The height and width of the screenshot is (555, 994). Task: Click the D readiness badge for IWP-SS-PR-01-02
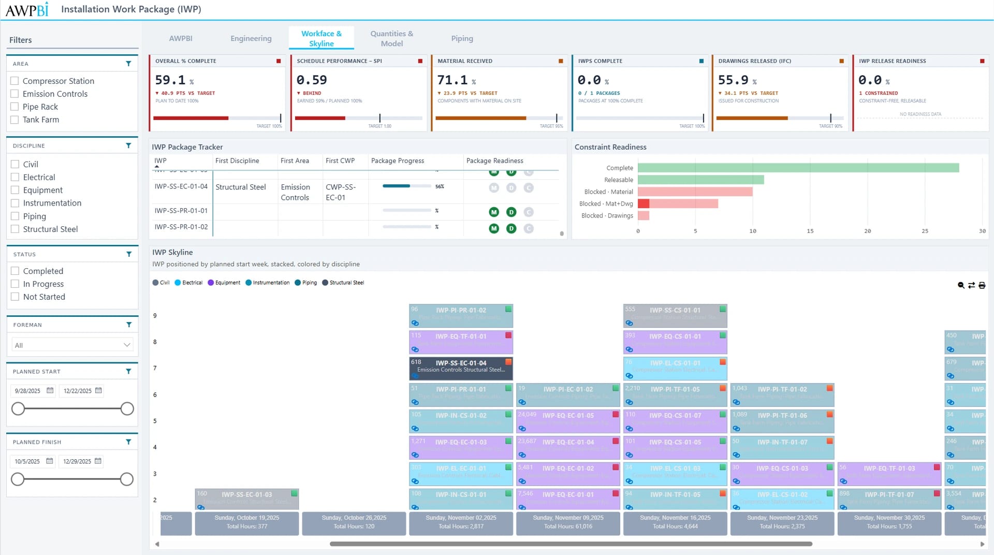[x=511, y=228]
